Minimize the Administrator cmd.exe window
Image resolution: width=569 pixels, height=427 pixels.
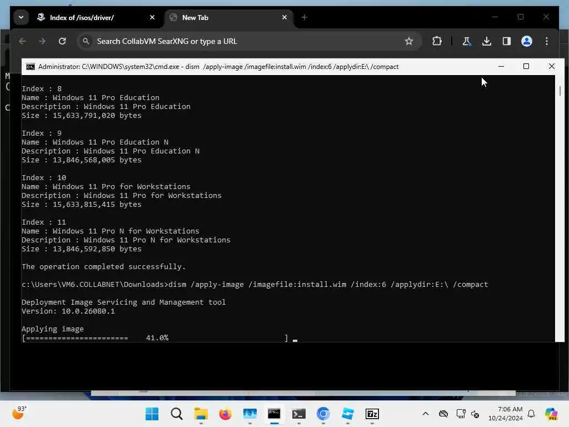(501, 67)
